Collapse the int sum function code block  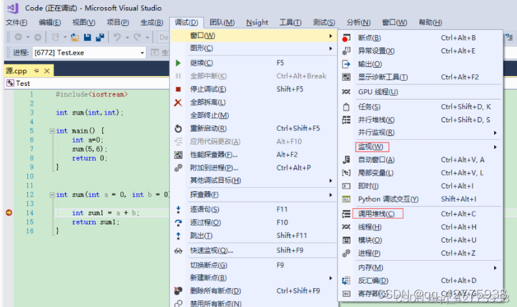coord(52,195)
